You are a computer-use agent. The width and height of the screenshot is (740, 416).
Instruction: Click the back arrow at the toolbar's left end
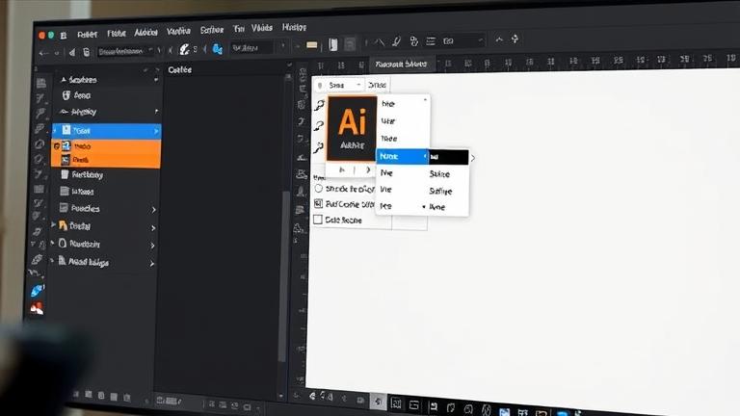pos(43,53)
